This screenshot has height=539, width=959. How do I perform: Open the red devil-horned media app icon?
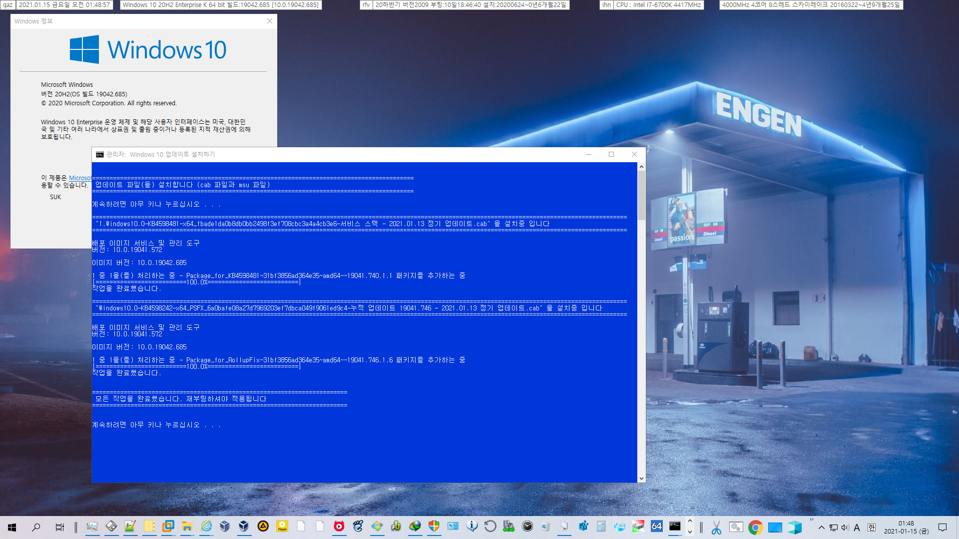(x=339, y=527)
